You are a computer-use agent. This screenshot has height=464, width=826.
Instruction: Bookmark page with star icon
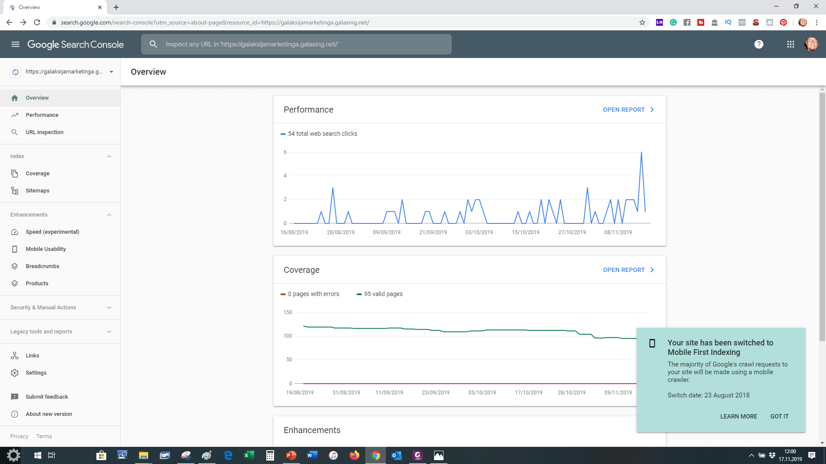tap(642, 22)
